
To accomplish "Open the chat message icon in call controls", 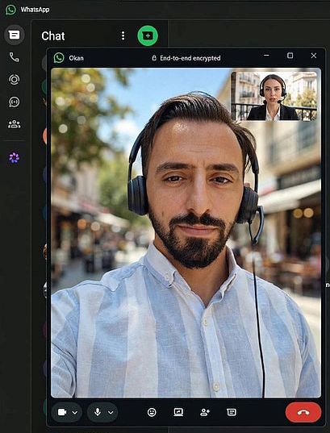I will tap(232, 412).
